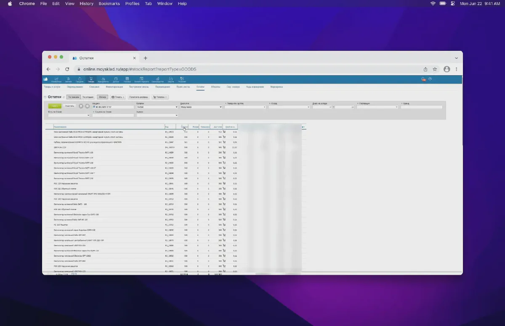Click the notifications lock icon in header
The height and width of the screenshot is (326, 505).
pyautogui.click(x=423, y=79)
